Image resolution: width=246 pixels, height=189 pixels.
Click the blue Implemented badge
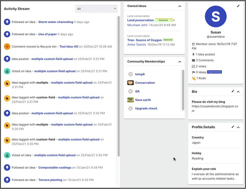coord(214,72)
